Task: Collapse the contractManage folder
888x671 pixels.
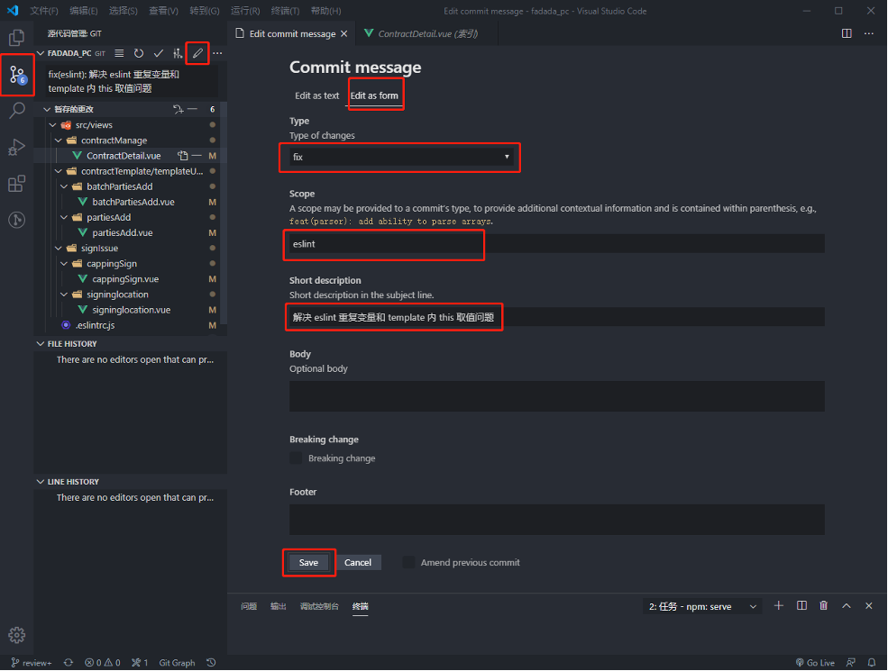Action: pyautogui.click(x=59, y=141)
